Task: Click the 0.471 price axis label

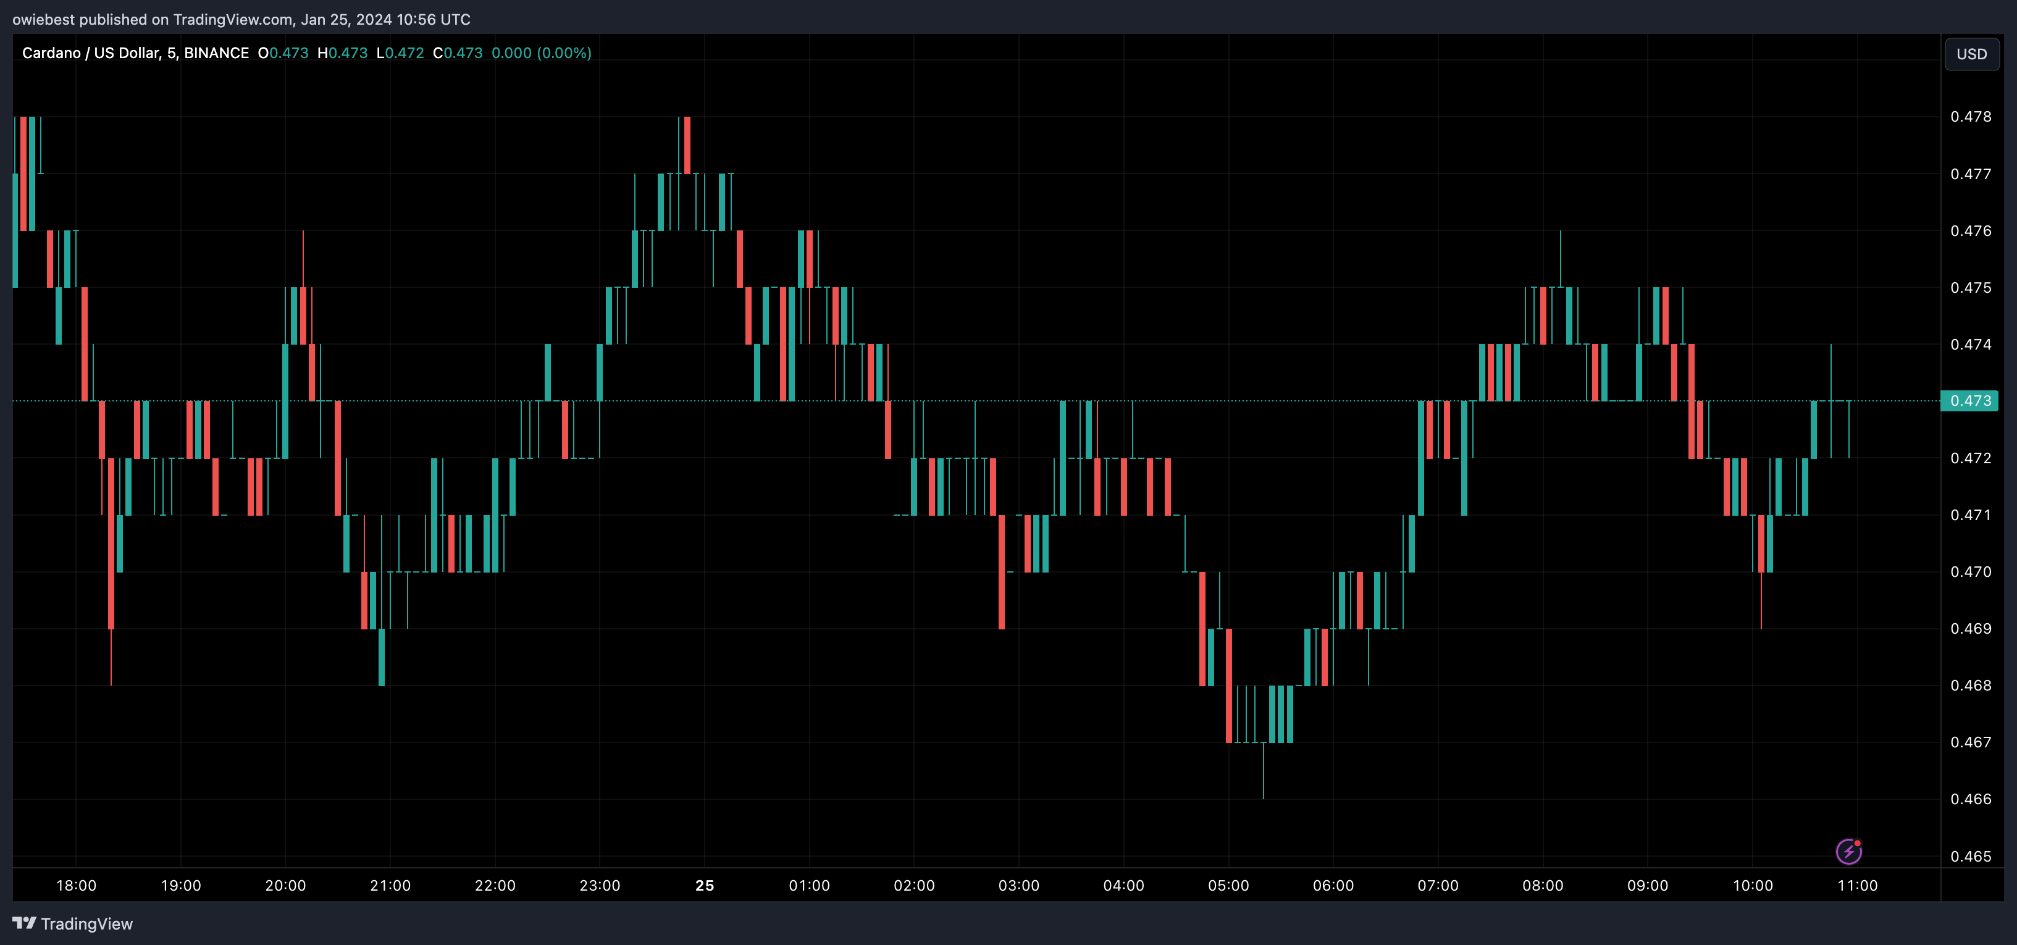Action: (x=1970, y=515)
